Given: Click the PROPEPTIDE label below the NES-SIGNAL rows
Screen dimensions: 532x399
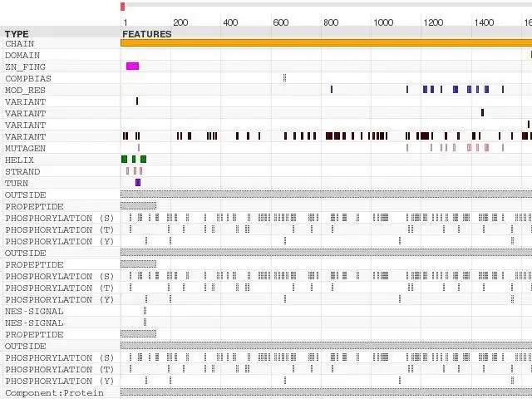Looking at the screenshot, I should (34, 334).
